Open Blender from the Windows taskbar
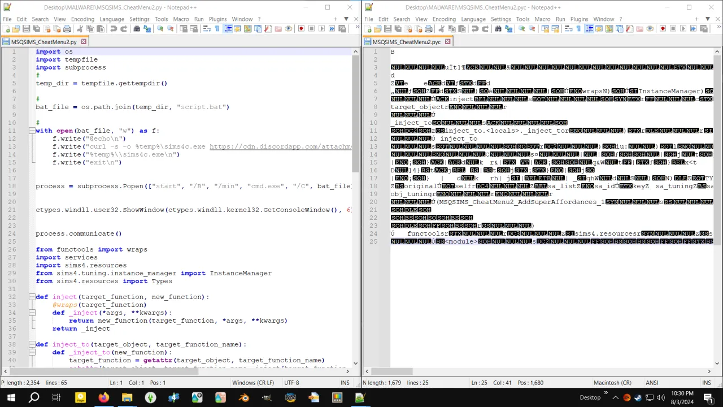The image size is (723, 407). pyautogui.click(x=243, y=398)
